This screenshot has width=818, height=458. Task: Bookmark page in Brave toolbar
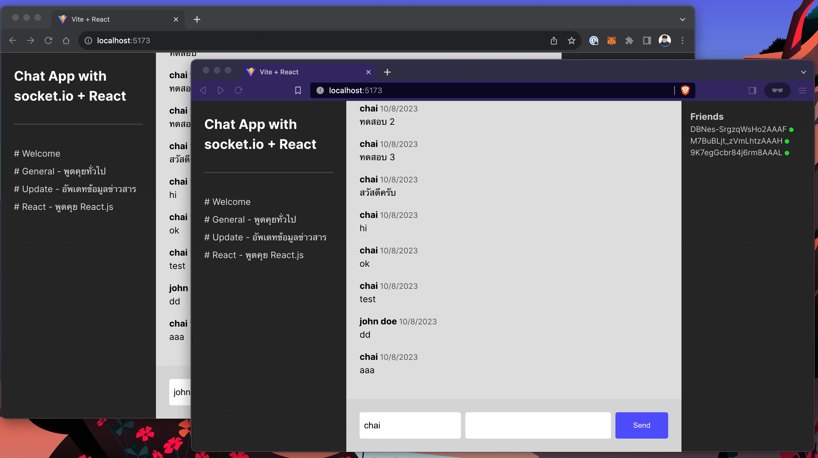[x=297, y=90]
